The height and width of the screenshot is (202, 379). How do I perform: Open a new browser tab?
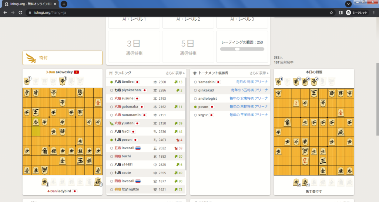pyautogui.click(x=64, y=4)
